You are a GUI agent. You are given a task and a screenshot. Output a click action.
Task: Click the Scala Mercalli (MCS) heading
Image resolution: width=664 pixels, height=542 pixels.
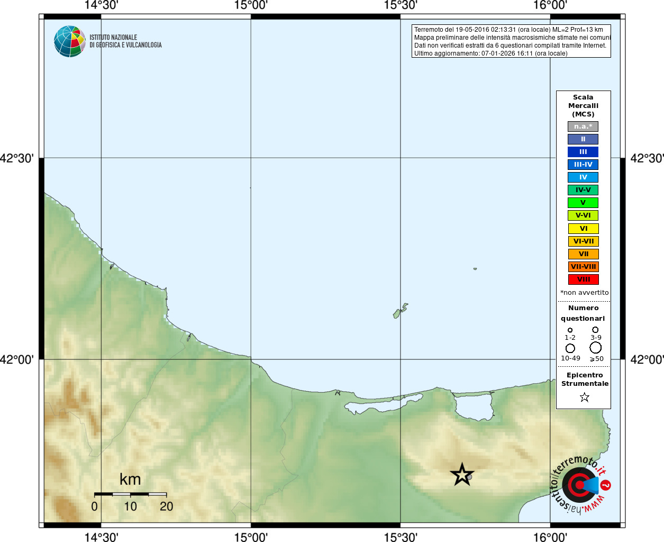(x=583, y=106)
